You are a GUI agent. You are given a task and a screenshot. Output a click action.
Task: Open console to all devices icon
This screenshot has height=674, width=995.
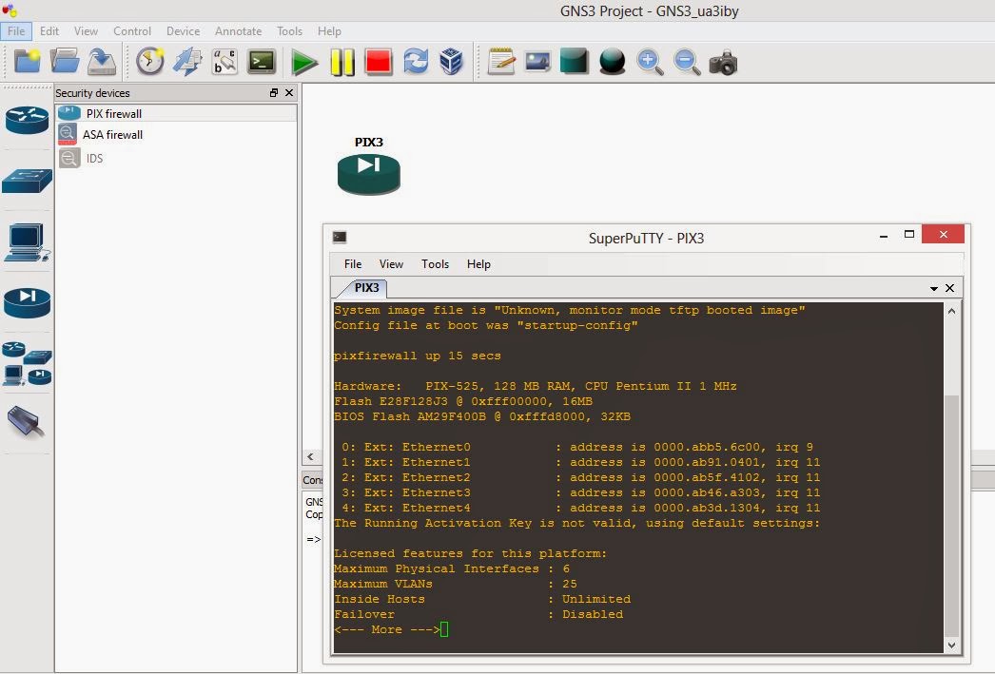[262, 62]
